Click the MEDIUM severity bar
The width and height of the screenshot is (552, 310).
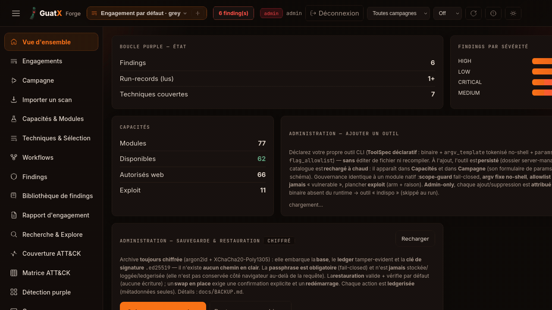point(542,93)
